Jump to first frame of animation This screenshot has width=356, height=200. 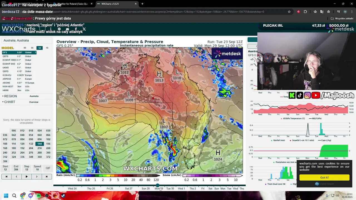point(6,176)
